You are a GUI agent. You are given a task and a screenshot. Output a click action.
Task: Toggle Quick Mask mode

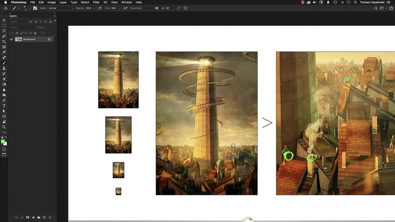[x=4, y=149]
